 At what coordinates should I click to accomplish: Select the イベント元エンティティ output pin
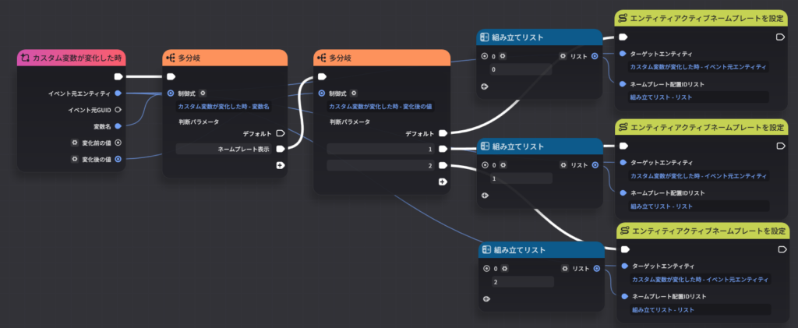pyautogui.click(x=118, y=93)
